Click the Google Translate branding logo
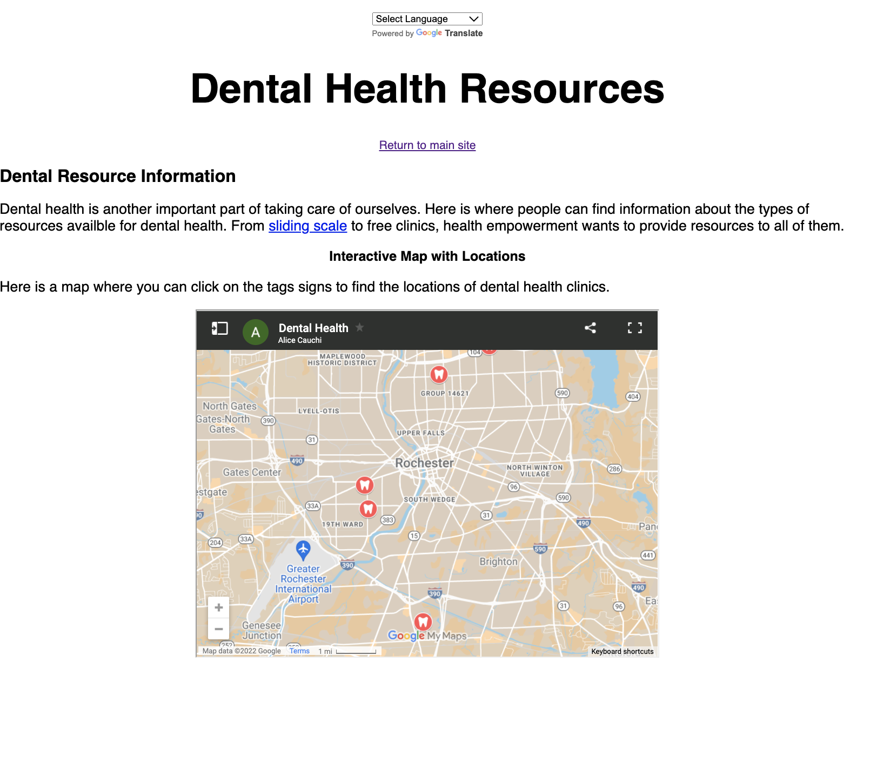This screenshot has width=870, height=770. (x=429, y=33)
